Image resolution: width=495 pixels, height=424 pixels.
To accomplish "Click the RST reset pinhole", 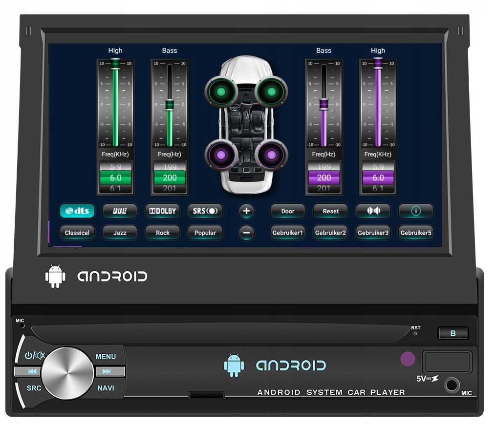I will click(x=415, y=333).
